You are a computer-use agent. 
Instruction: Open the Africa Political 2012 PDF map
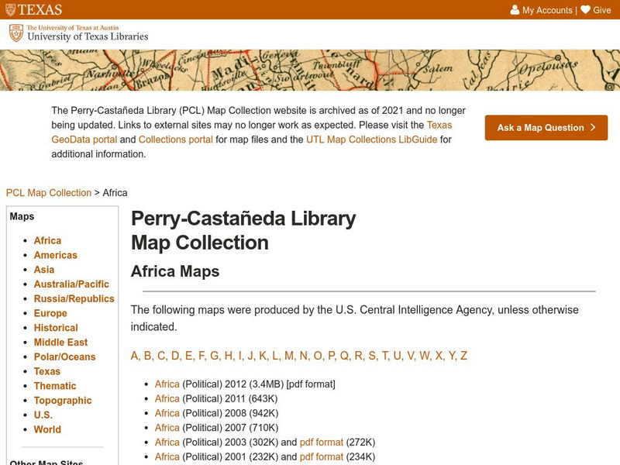click(166, 384)
